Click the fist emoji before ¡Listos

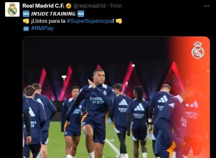(26, 21)
